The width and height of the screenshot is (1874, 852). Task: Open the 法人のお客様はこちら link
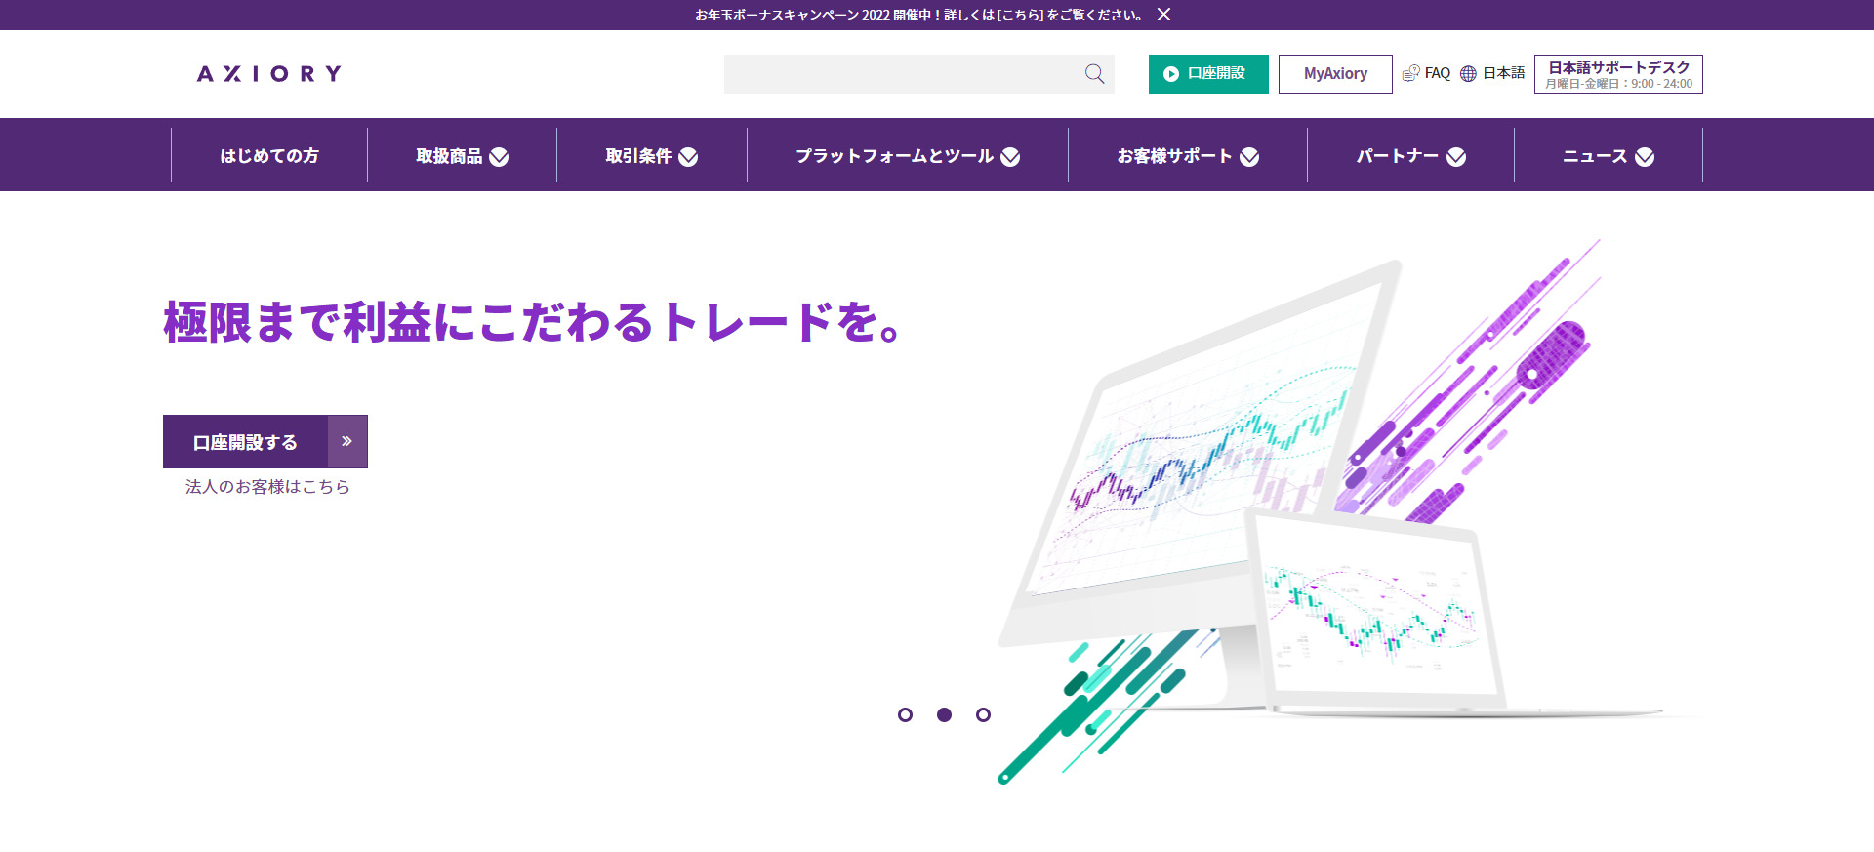pyautogui.click(x=267, y=487)
